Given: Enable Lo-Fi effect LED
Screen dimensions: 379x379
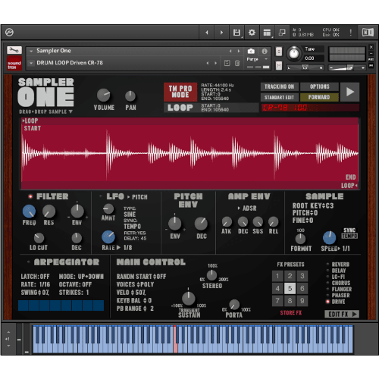Looking at the screenshot, I should [327, 277].
